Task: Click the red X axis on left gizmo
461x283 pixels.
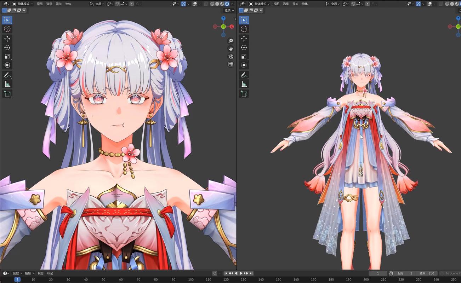Action: tap(232, 27)
